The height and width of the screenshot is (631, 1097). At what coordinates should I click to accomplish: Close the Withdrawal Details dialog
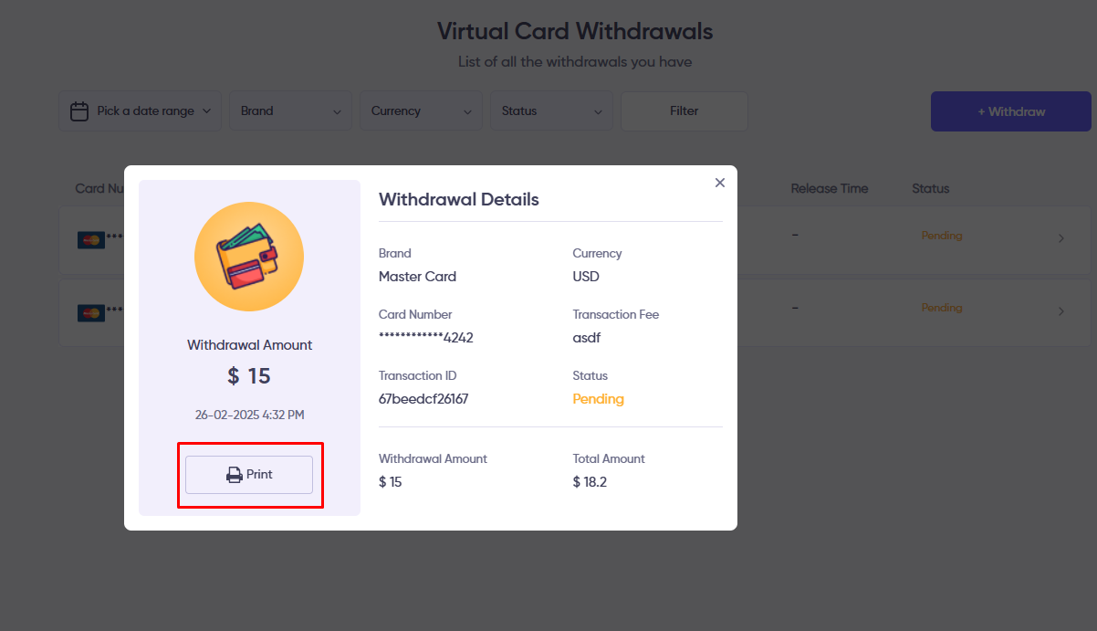coord(720,183)
